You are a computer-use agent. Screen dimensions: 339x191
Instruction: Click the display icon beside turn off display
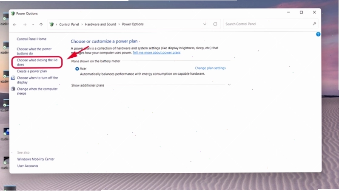13,78
